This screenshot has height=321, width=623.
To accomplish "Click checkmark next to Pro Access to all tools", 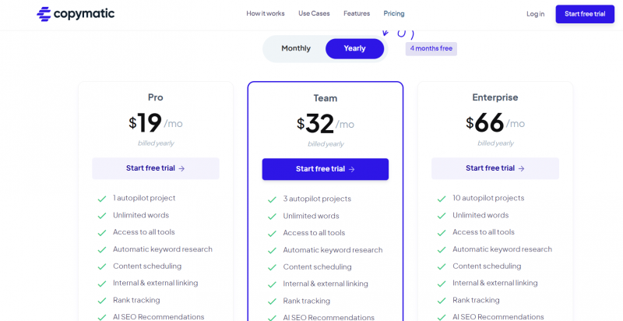I will [x=102, y=233].
